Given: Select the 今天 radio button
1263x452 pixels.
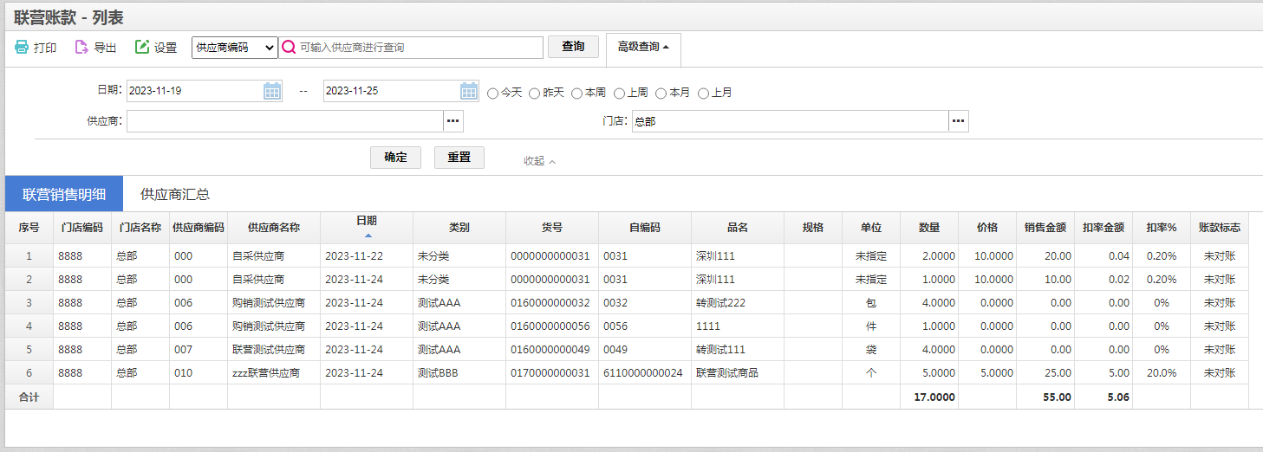Looking at the screenshot, I should pos(492,93).
